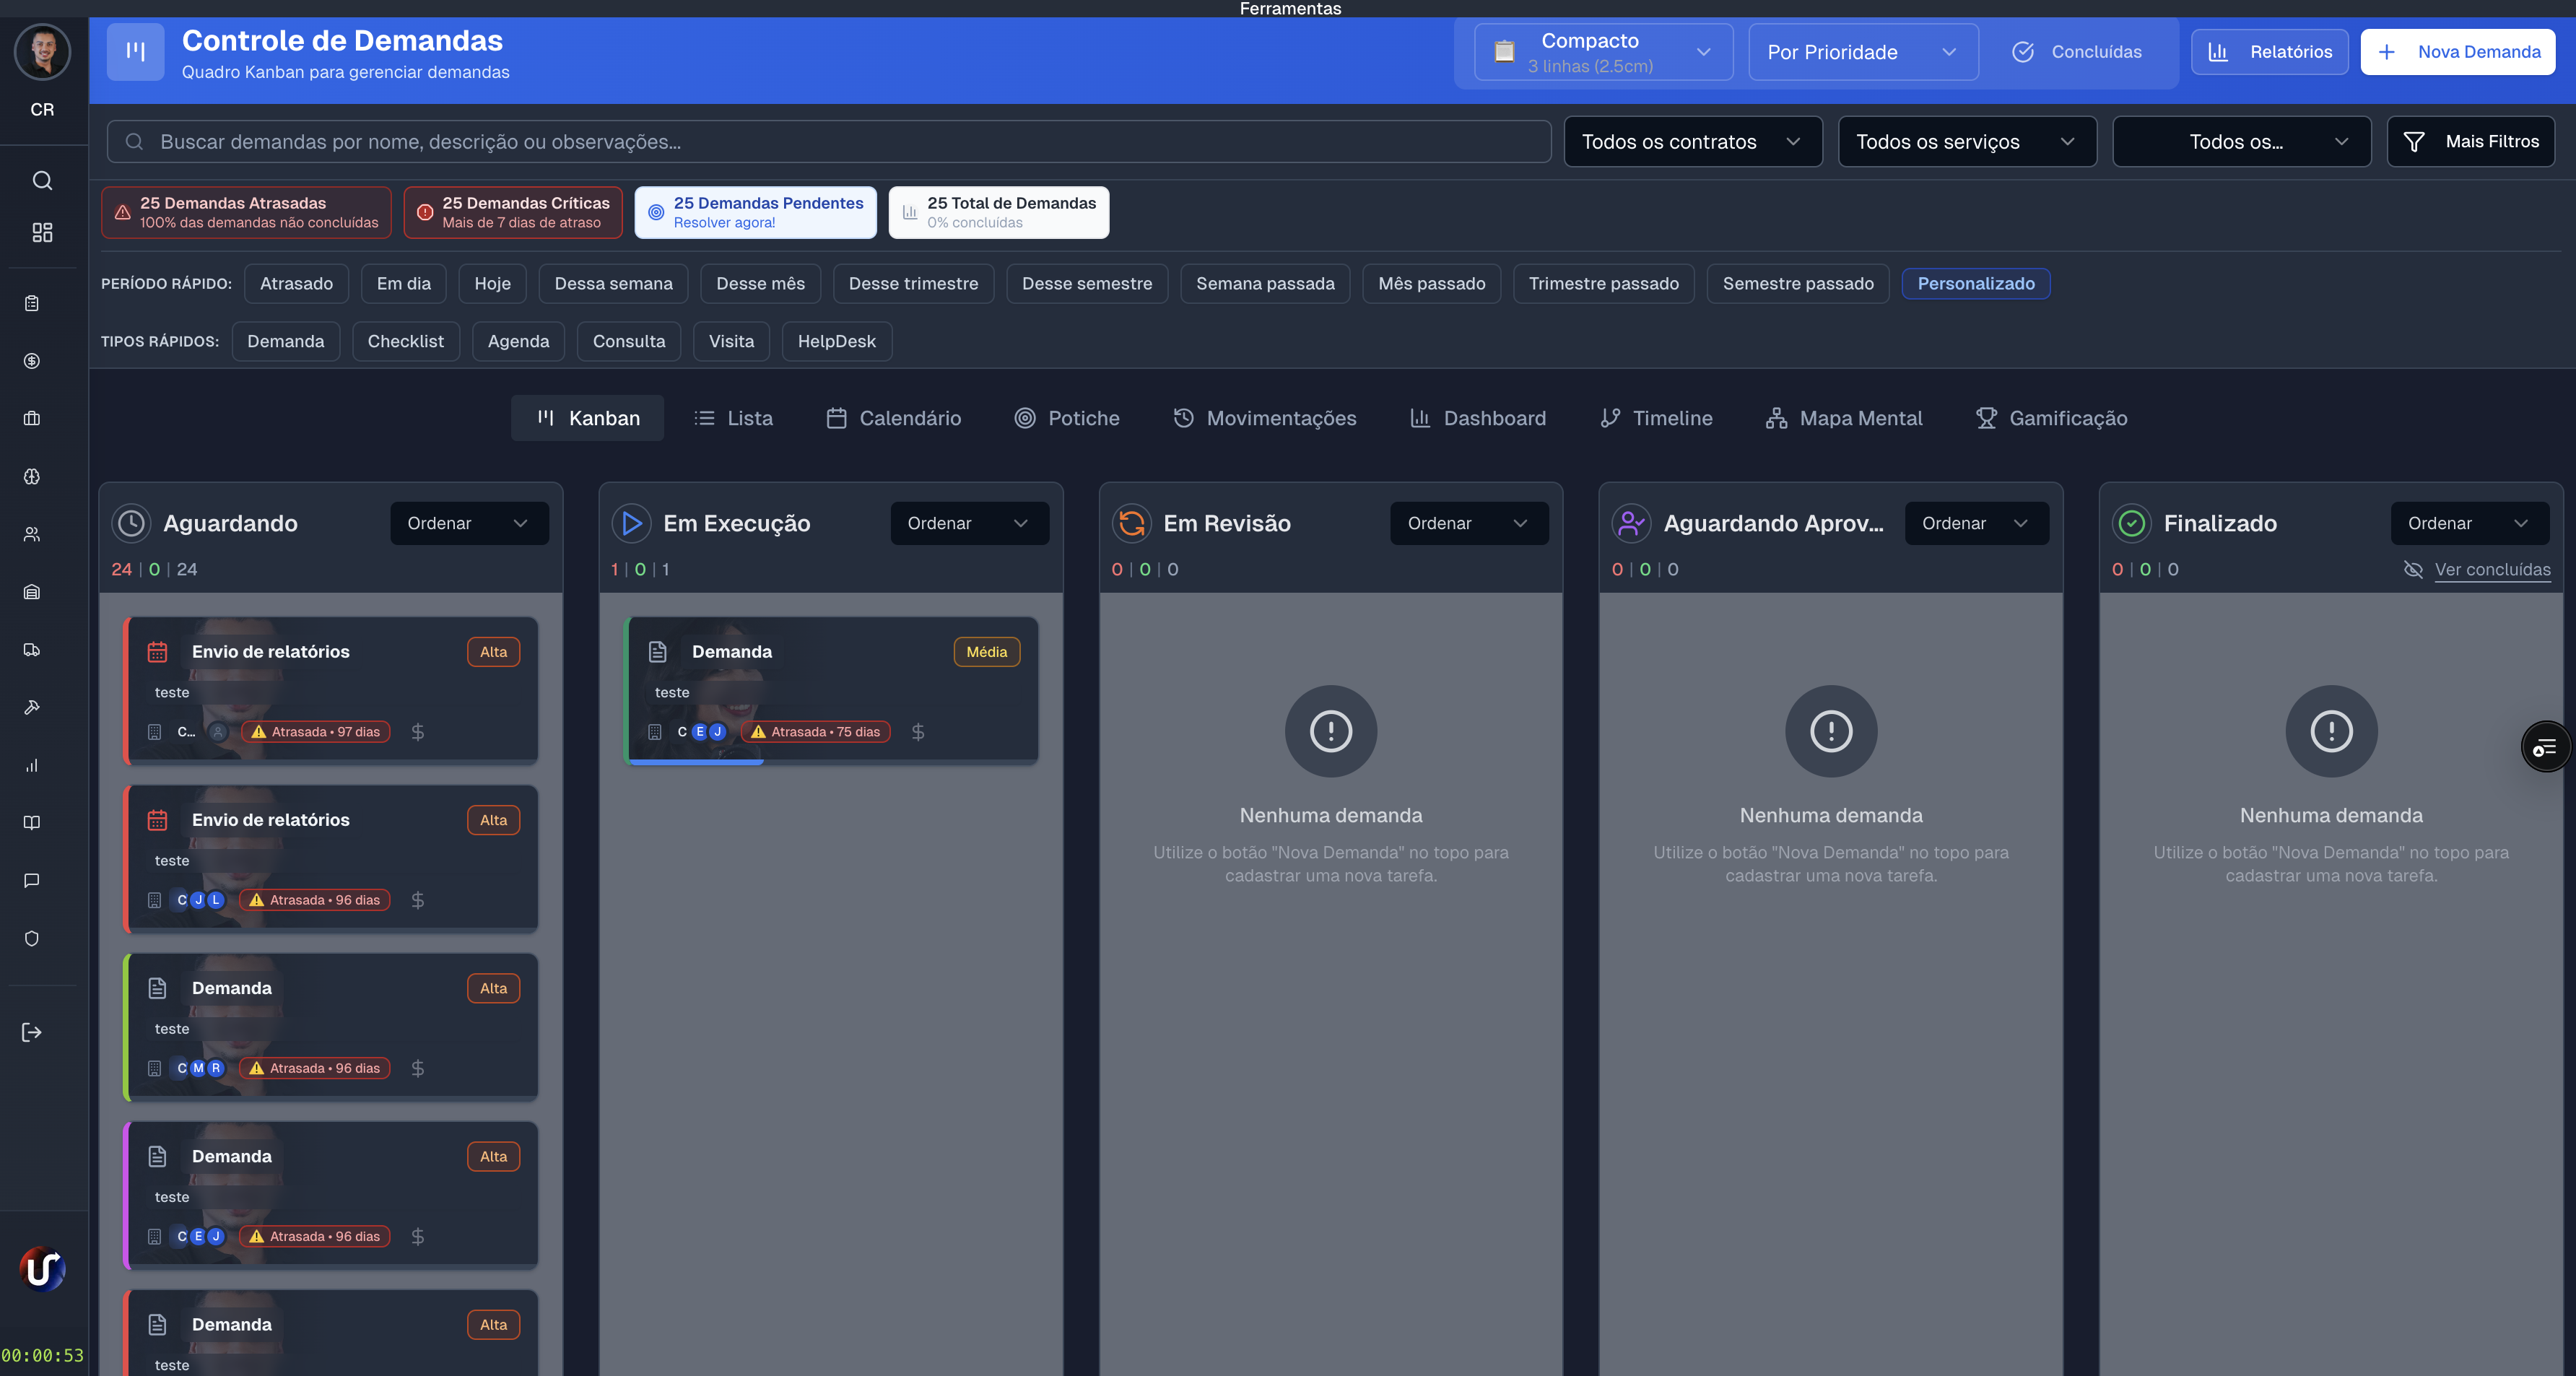Open the grid dashboard sidebar icon
This screenshot has width=2576, height=1376.
42,233
